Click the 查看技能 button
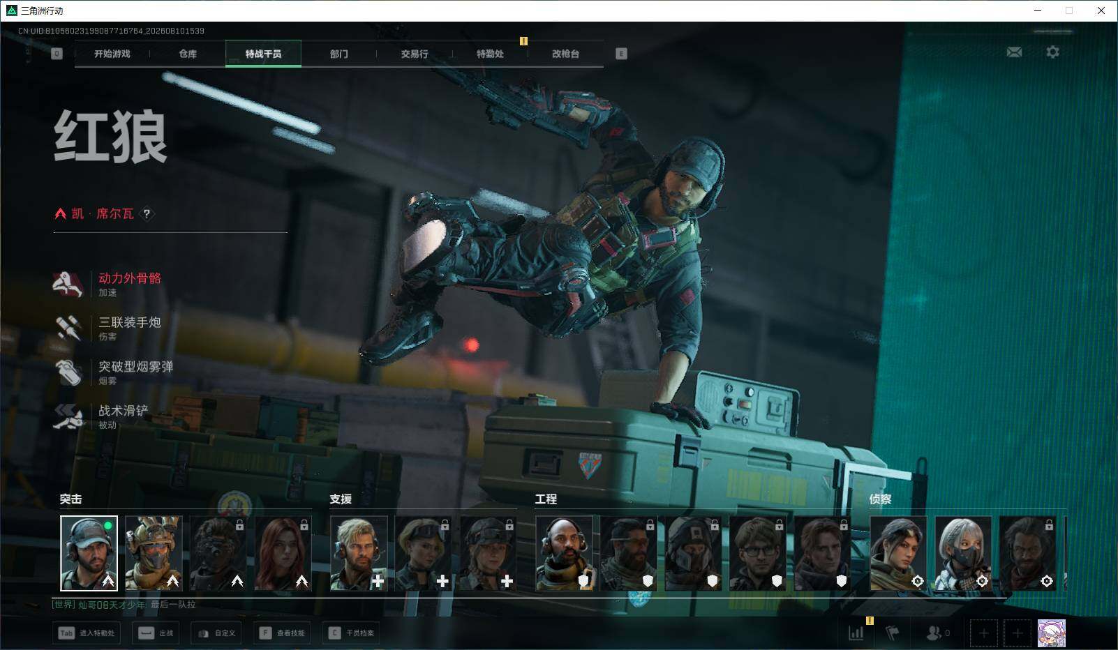Image resolution: width=1118 pixels, height=650 pixels. pyautogui.click(x=282, y=633)
